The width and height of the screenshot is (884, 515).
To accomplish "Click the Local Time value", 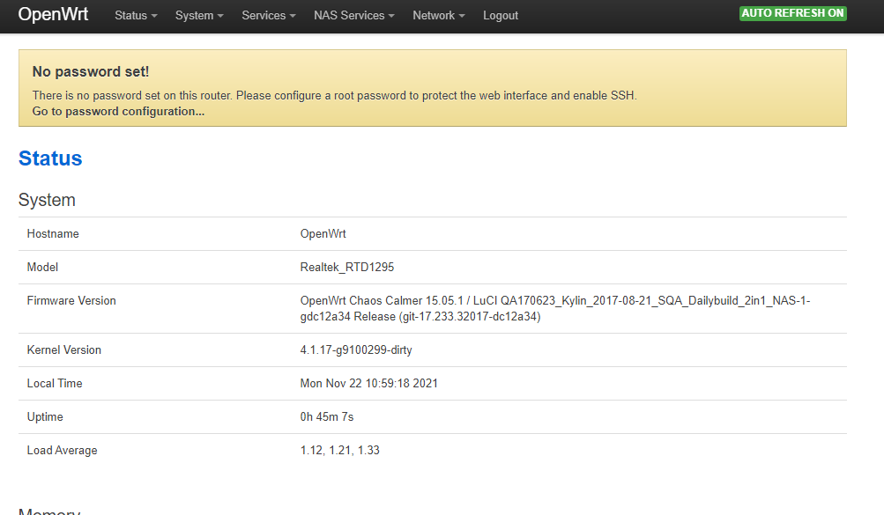I will (x=368, y=383).
